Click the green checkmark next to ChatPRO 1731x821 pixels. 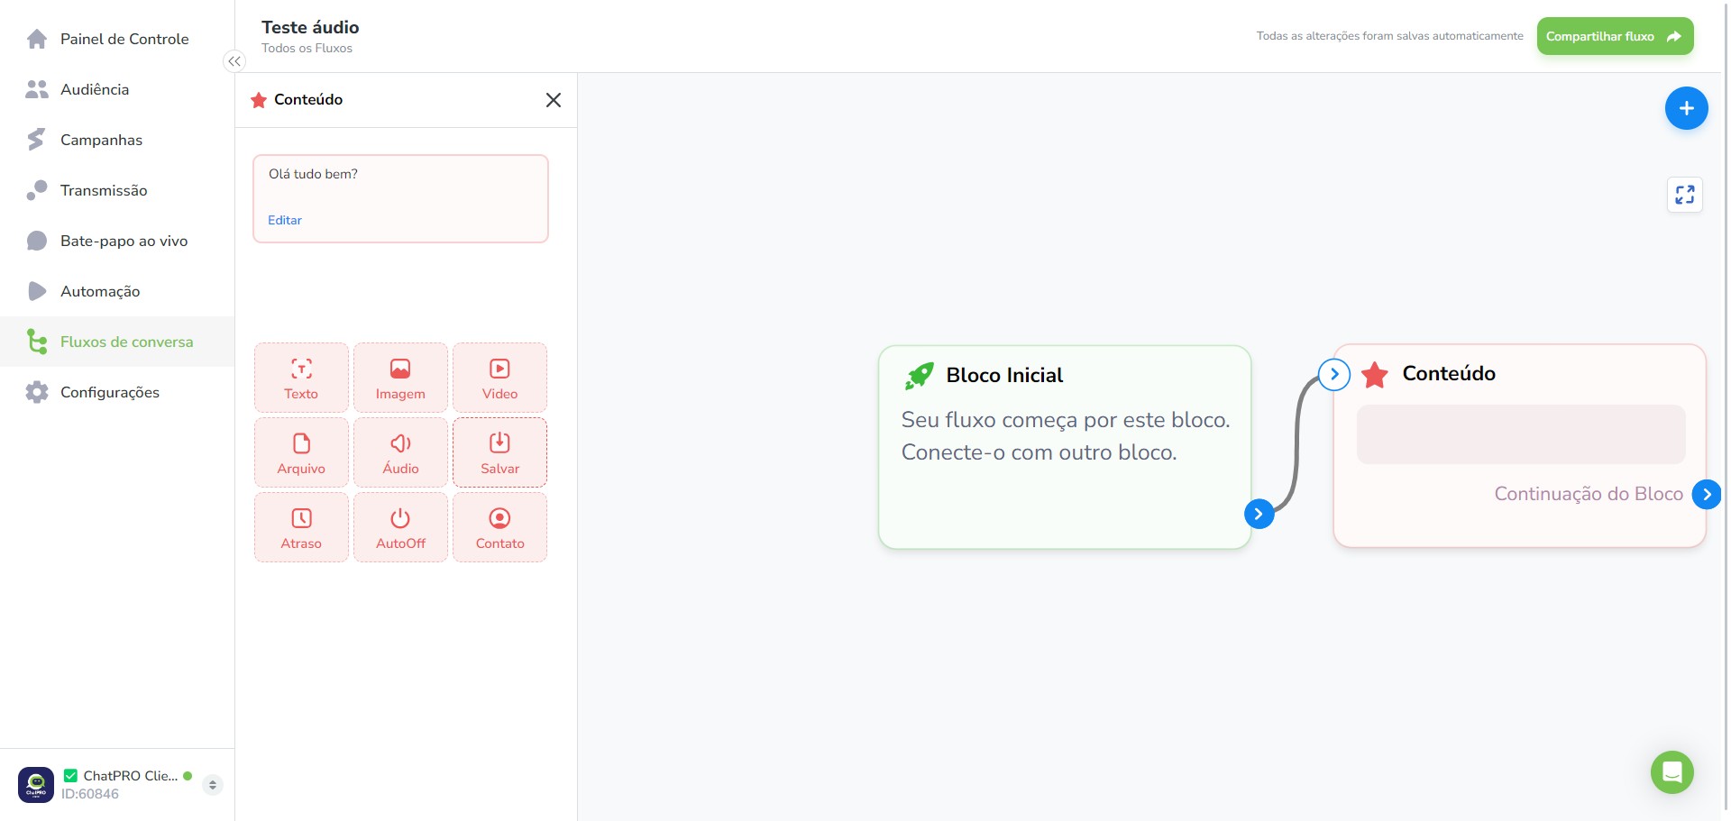coord(70,775)
